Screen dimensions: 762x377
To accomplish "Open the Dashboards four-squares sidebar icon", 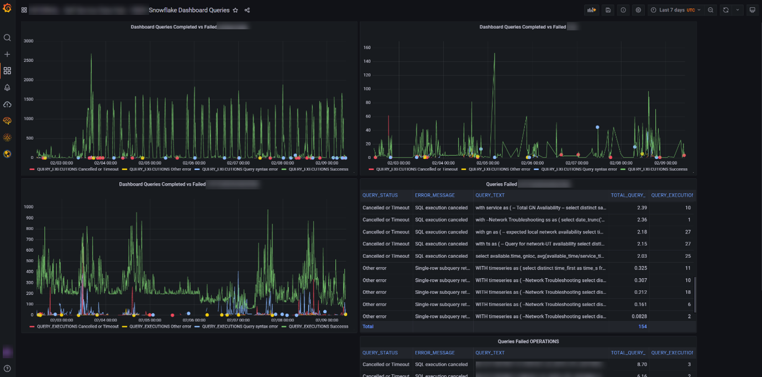I will point(7,71).
